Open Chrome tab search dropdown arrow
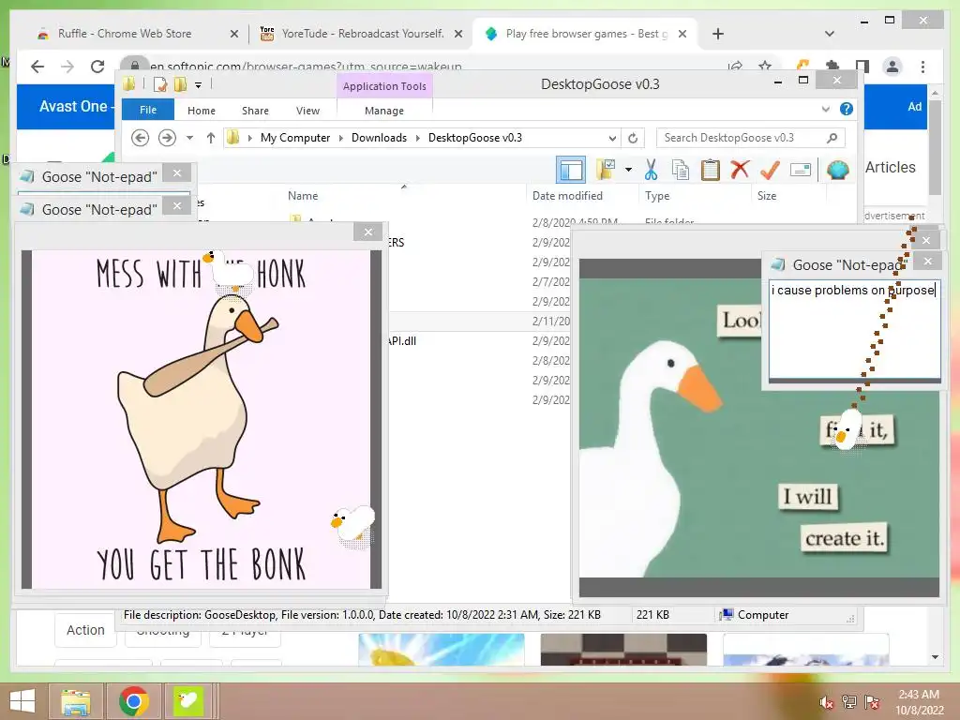This screenshot has height=720, width=960. [x=830, y=34]
